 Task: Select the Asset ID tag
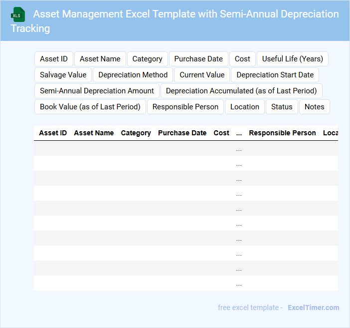click(54, 59)
